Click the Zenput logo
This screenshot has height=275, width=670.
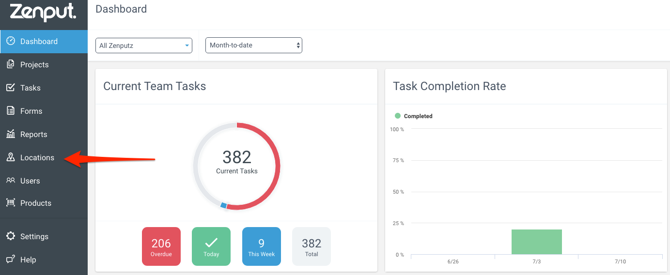pyautogui.click(x=43, y=11)
